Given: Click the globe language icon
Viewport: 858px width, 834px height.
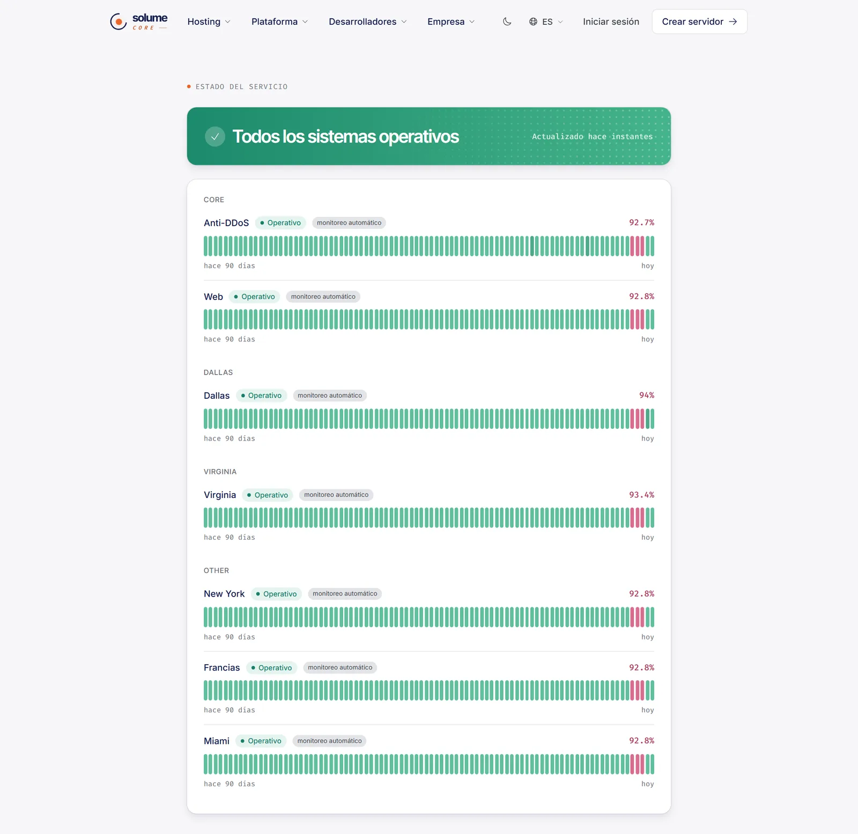Looking at the screenshot, I should [533, 21].
